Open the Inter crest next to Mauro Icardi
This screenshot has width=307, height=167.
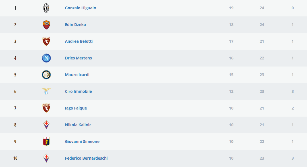point(46,75)
